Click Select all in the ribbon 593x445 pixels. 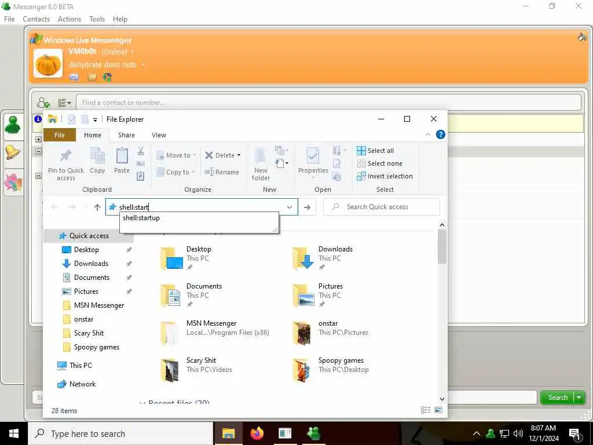(x=375, y=151)
